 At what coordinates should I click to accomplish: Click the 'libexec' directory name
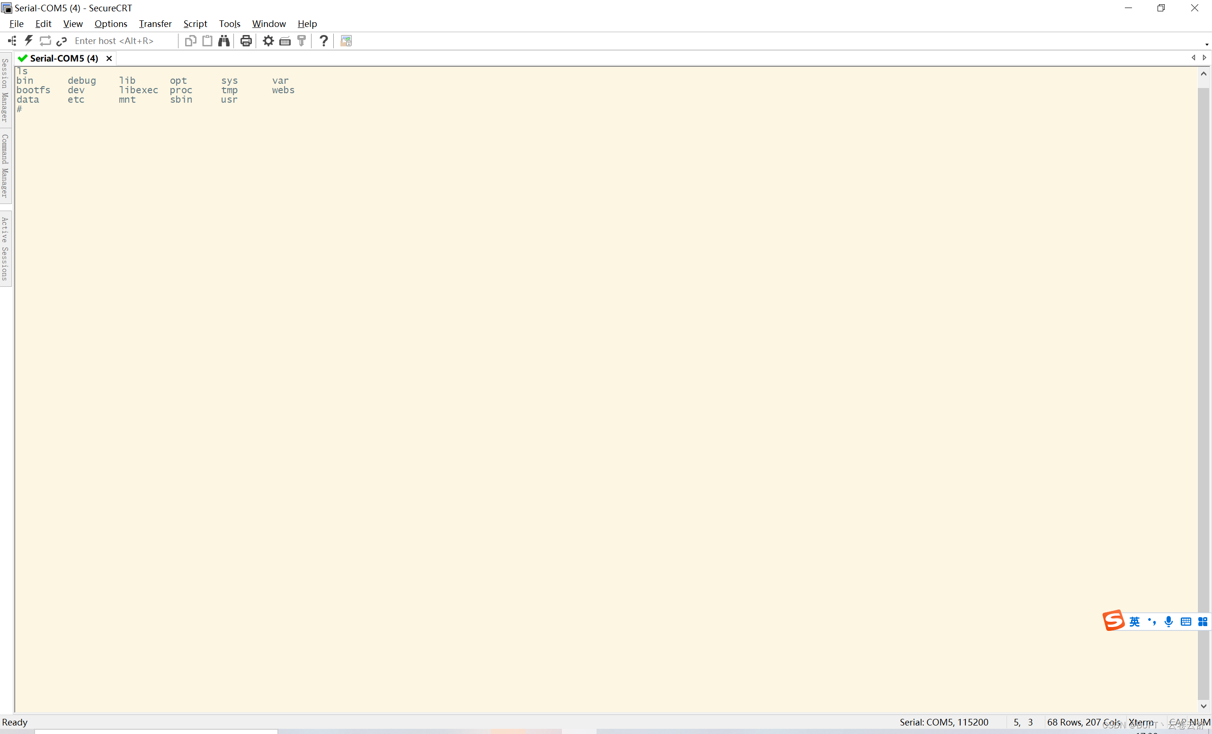[x=138, y=90]
